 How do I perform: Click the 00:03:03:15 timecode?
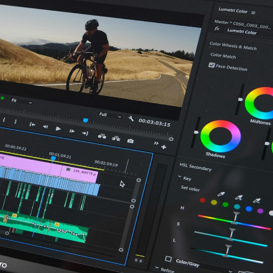(154, 123)
